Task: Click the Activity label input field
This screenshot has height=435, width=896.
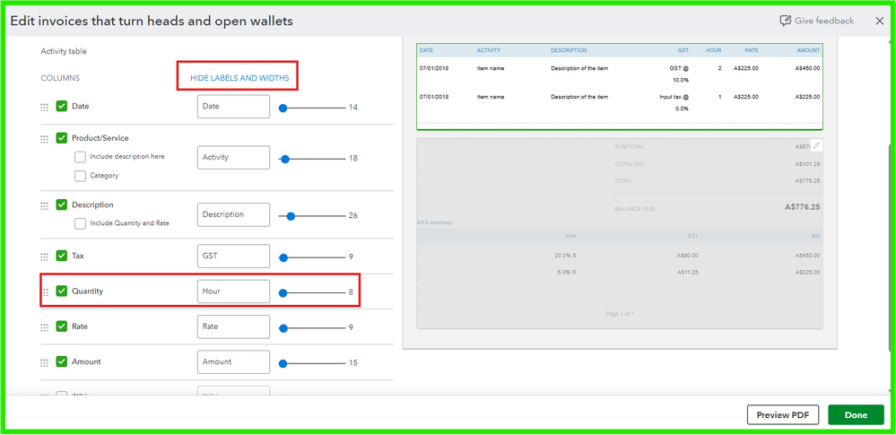Action: tap(233, 158)
